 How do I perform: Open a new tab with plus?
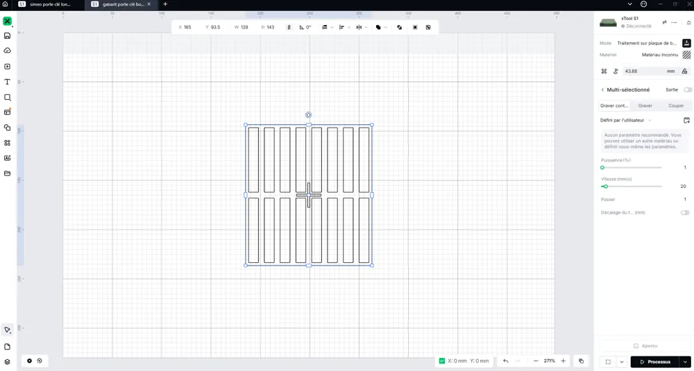[x=165, y=4]
